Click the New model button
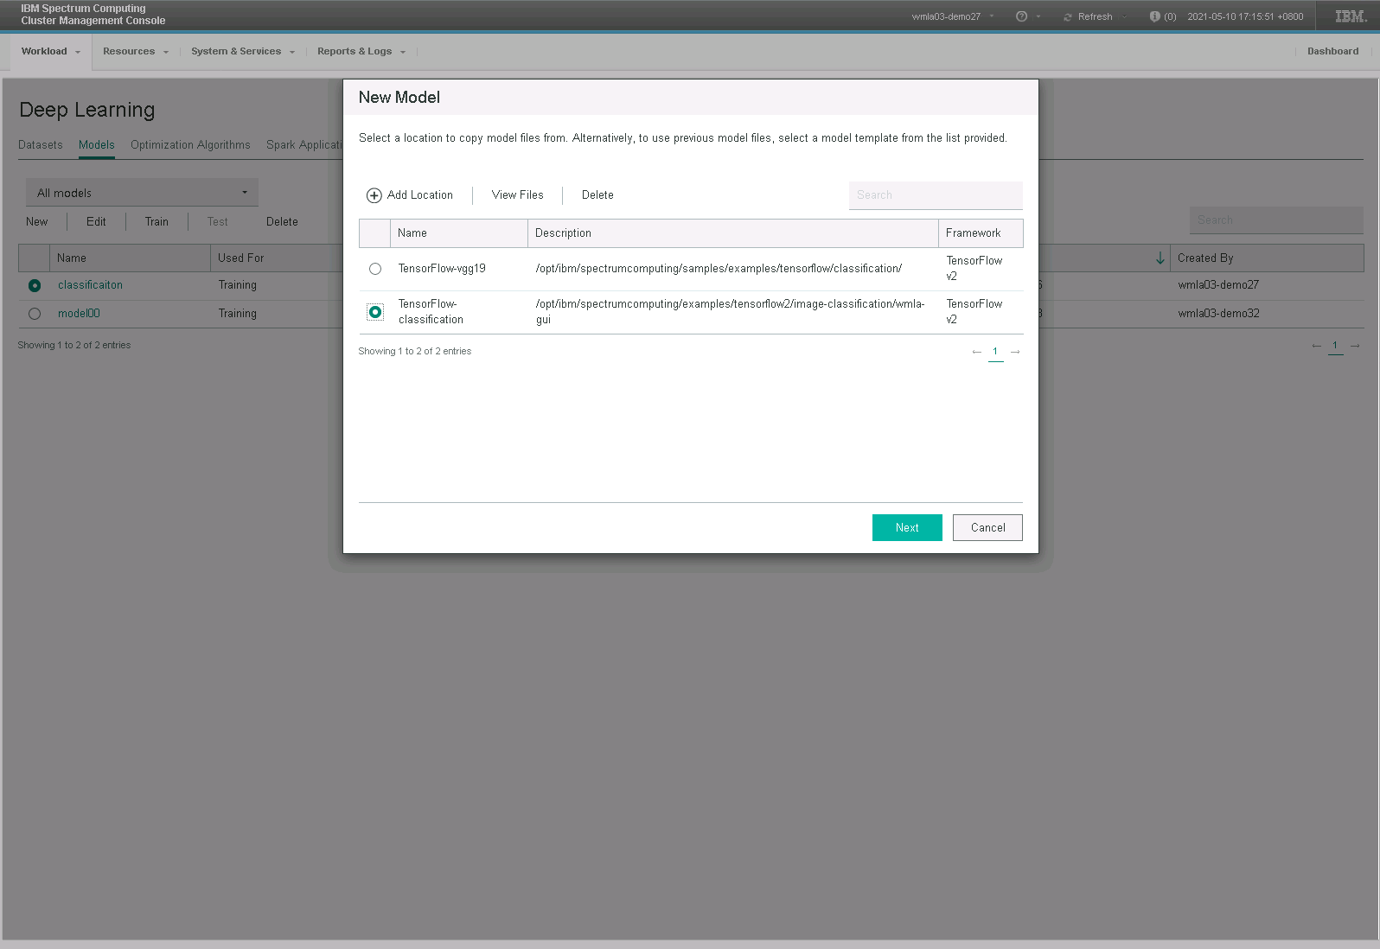1380x949 pixels. (37, 222)
